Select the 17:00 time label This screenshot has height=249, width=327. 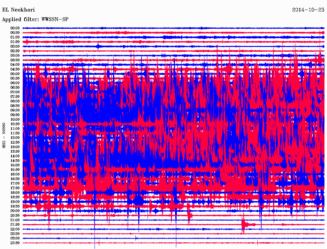(15, 183)
